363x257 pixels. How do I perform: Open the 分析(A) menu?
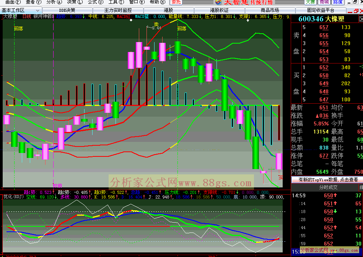pos(54,2)
